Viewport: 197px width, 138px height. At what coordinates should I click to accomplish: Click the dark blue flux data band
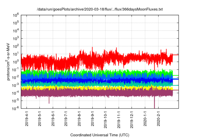click(97, 80)
